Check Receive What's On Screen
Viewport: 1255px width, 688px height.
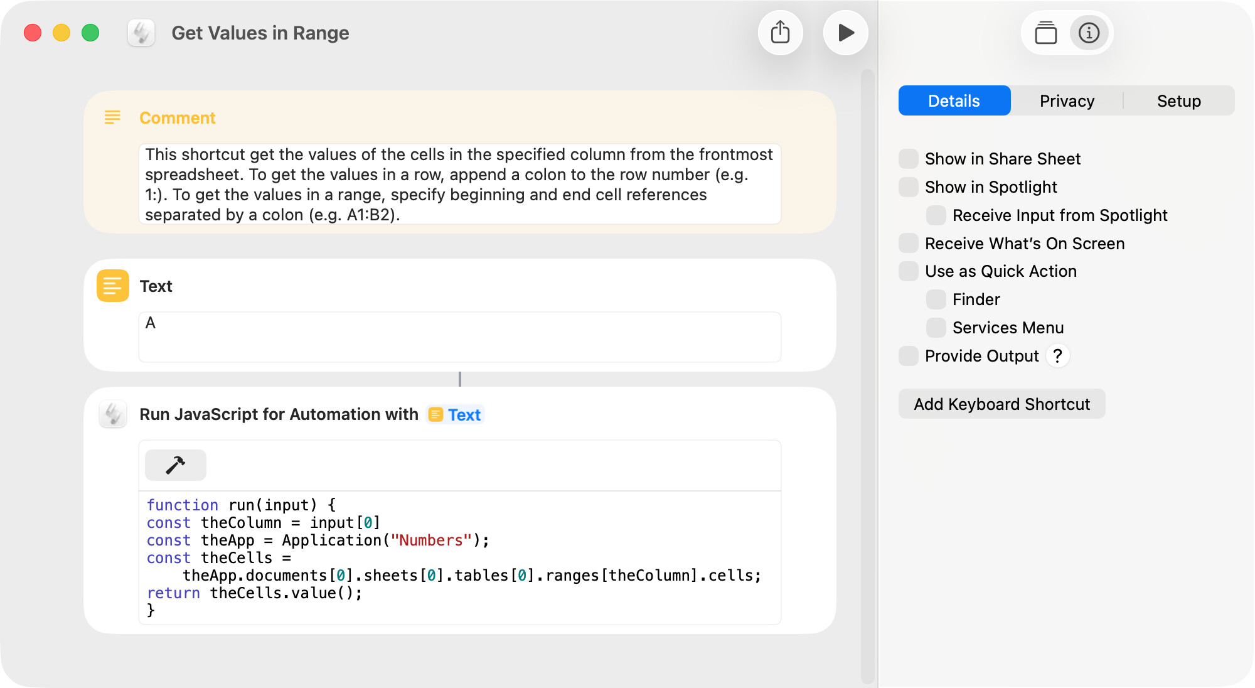[x=908, y=244]
